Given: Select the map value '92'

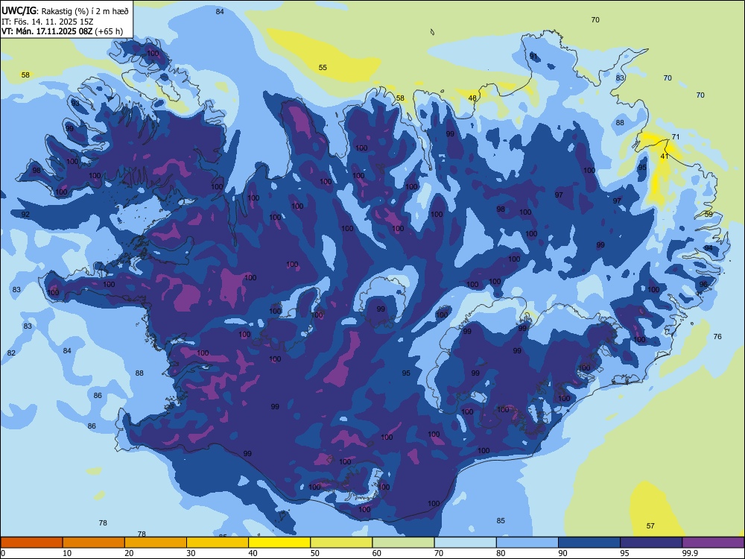Looking at the screenshot, I should point(25,215).
